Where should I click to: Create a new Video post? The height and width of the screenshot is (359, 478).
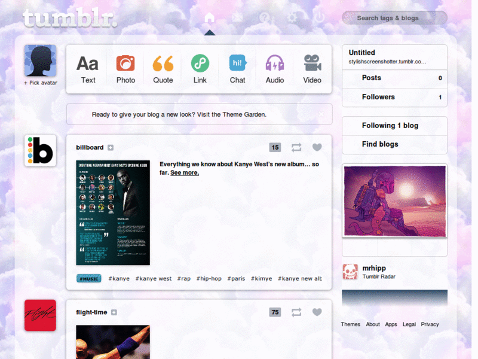point(312,69)
